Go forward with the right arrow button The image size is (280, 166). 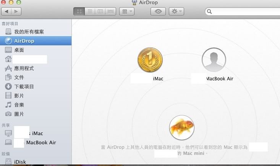[x=16, y=11]
